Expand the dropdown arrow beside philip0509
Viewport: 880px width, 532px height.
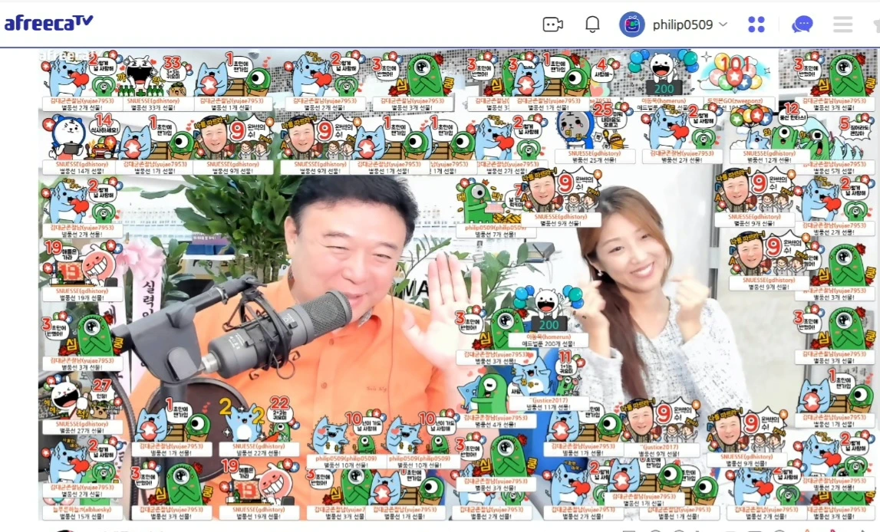click(x=723, y=25)
